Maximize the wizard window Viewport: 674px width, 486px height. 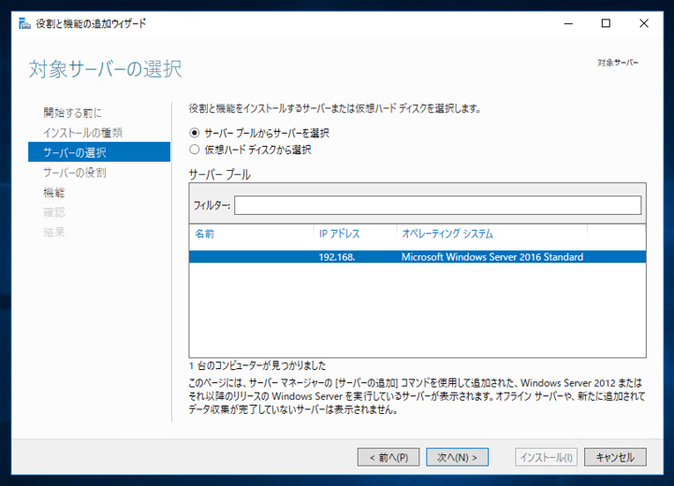606,23
